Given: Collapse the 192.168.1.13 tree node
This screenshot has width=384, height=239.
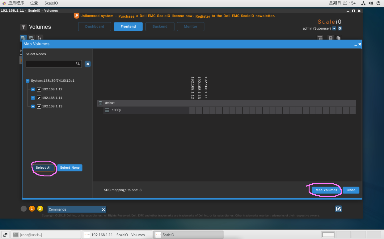Looking at the screenshot, I should click(33, 106).
